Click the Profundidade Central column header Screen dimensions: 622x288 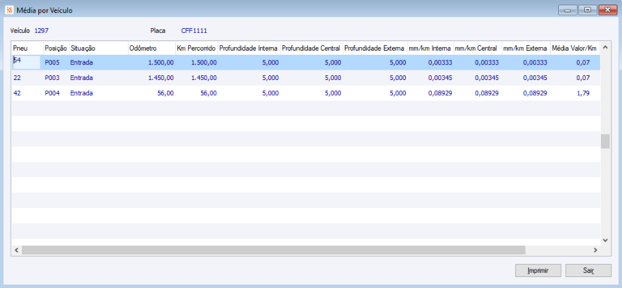[x=311, y=48]
